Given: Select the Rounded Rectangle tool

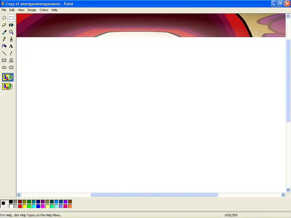Looking at the screenshot, I should pos(11,68).
